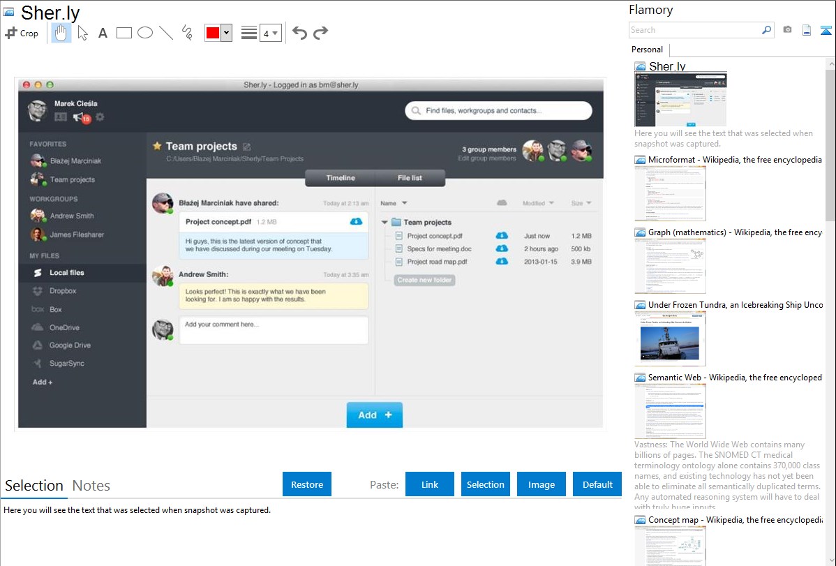Select the freehand scribble tool

point(187,33)
